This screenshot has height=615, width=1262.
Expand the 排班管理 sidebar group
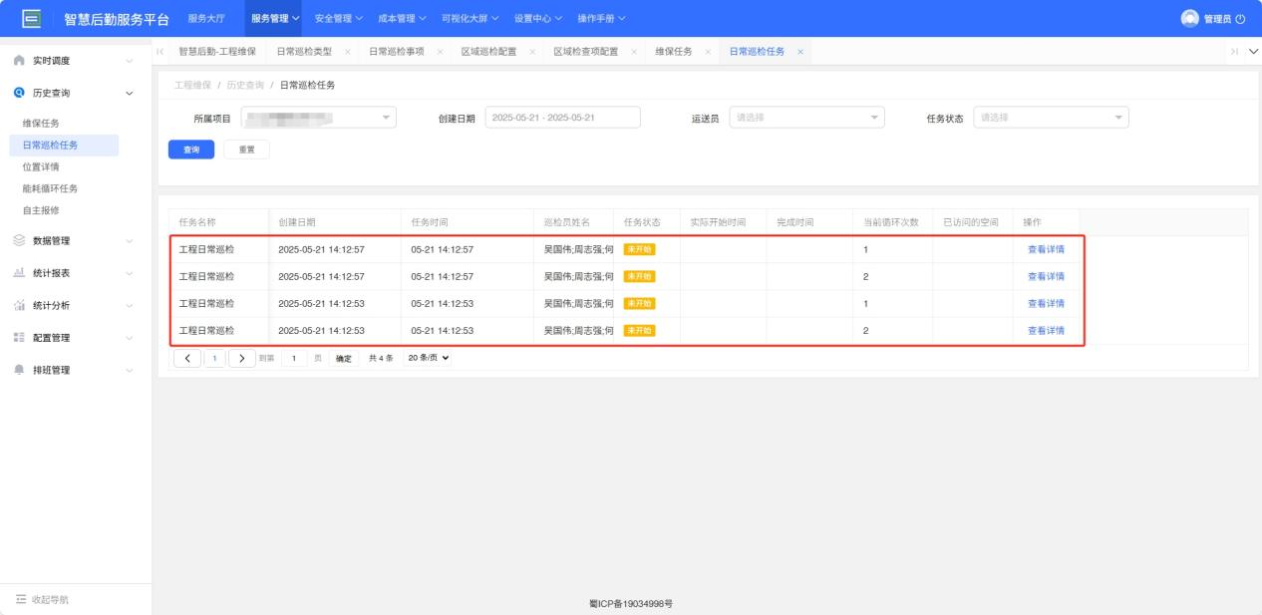[x=130, y=370]
